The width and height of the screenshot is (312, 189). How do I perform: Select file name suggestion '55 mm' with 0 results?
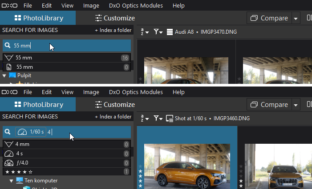(x=67, y=67)
